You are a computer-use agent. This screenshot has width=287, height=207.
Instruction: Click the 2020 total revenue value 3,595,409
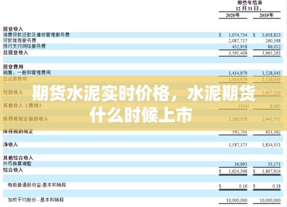pyautogui.click(x=238, y=53)
